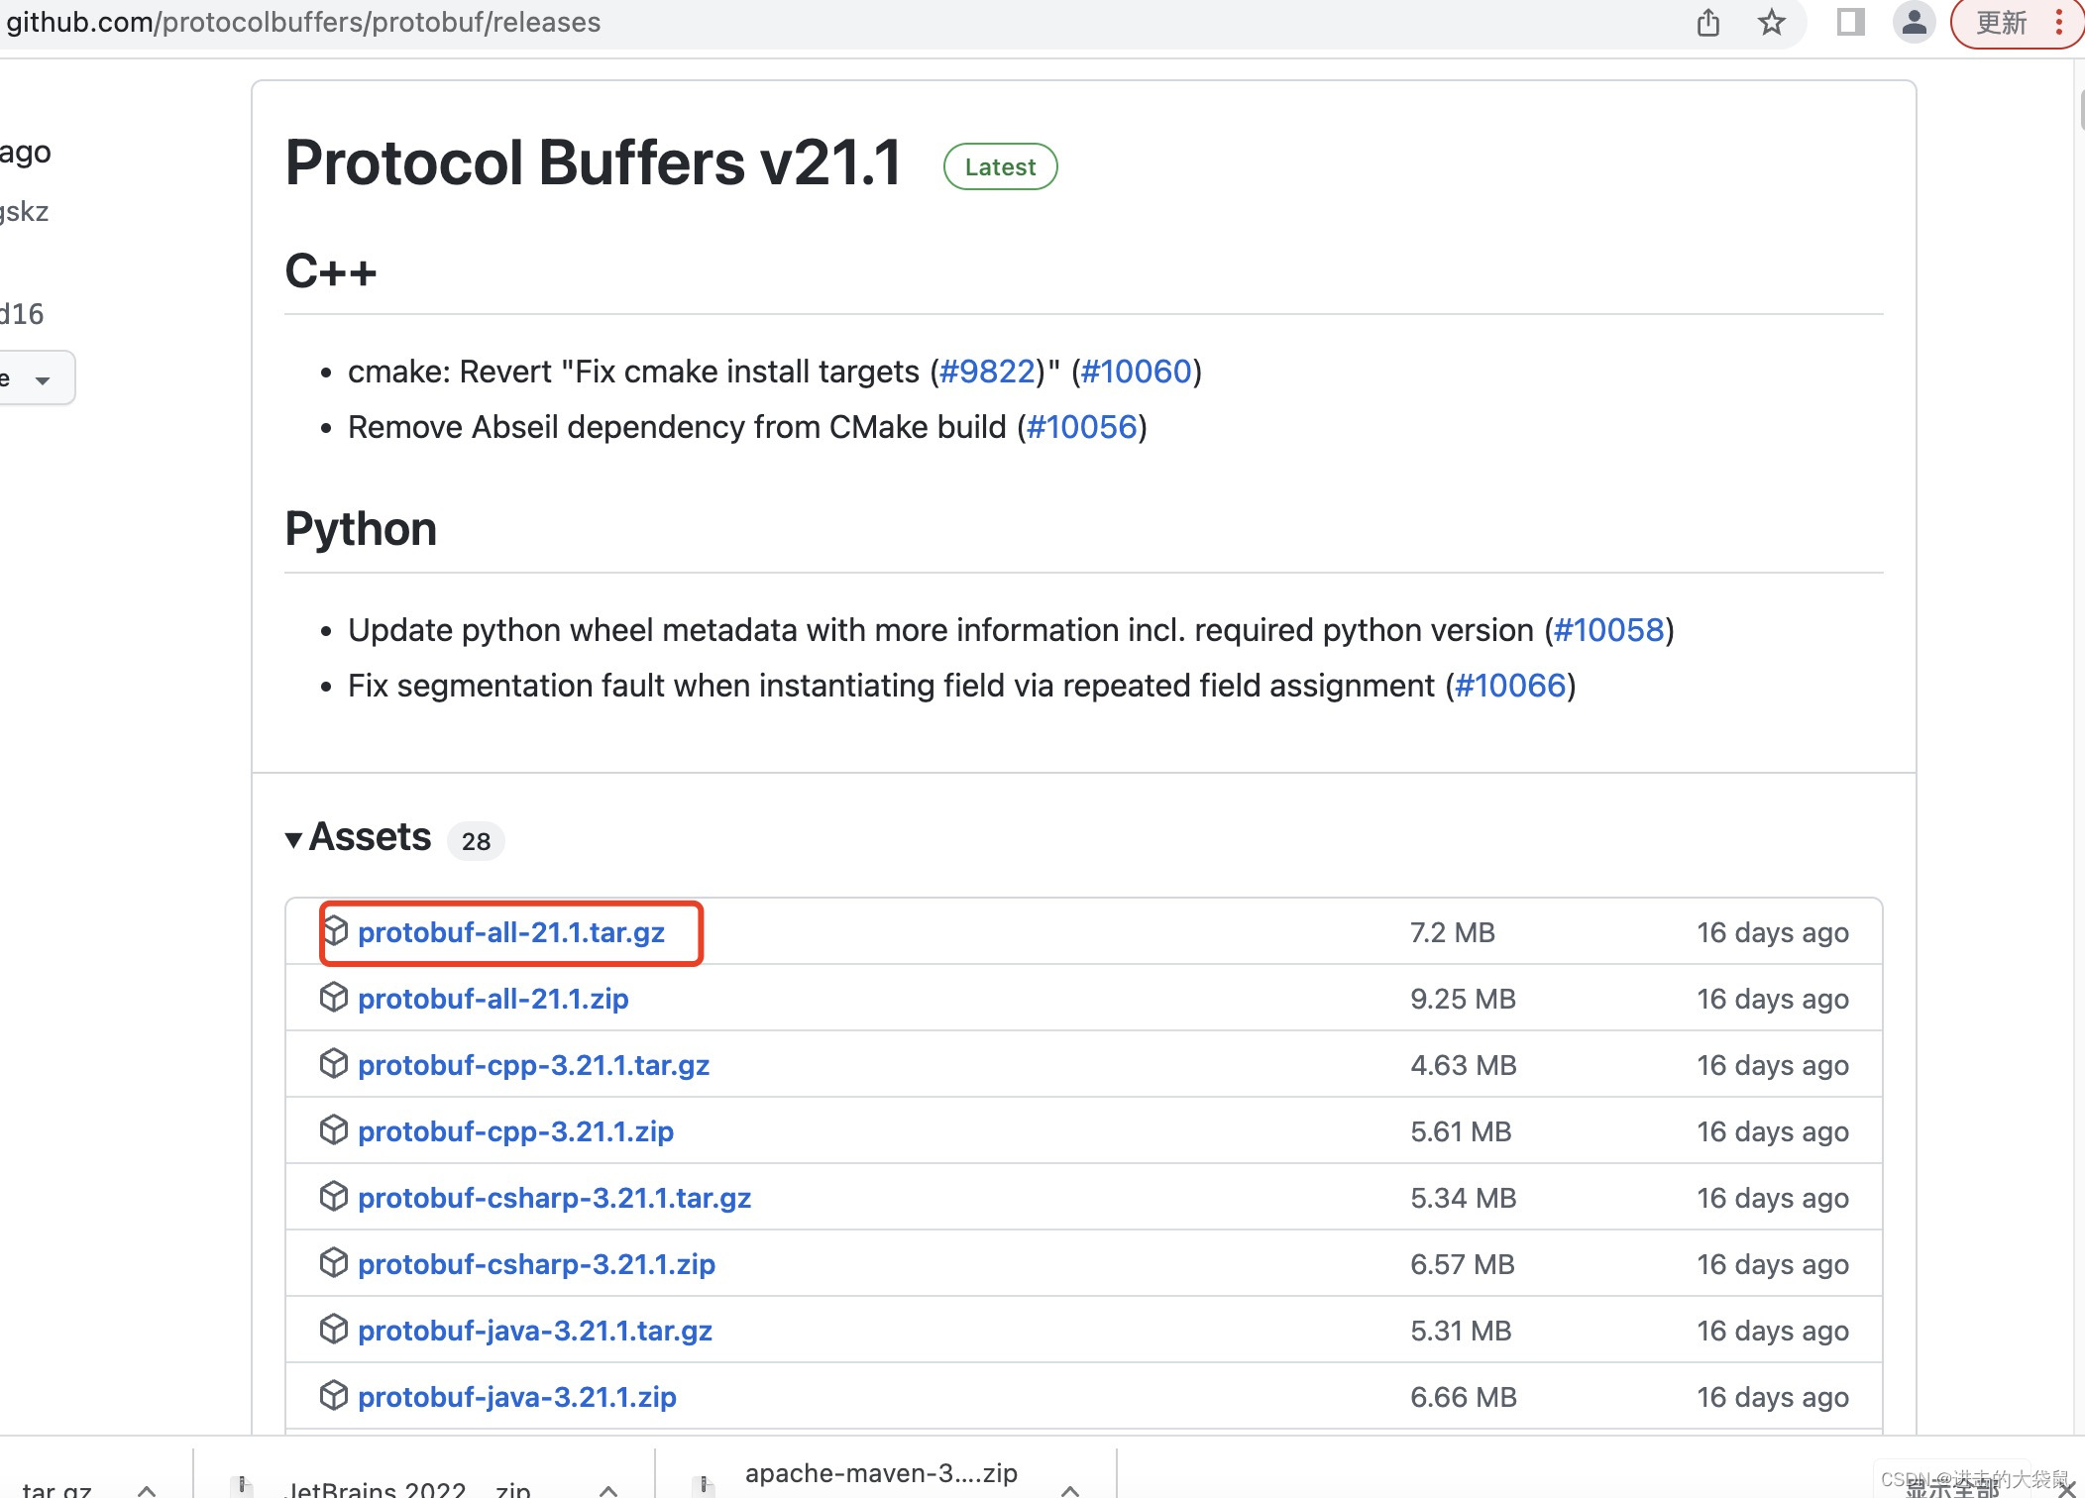
Task: Click the 5.61 MB file size
Action: pos(1461,1131)
